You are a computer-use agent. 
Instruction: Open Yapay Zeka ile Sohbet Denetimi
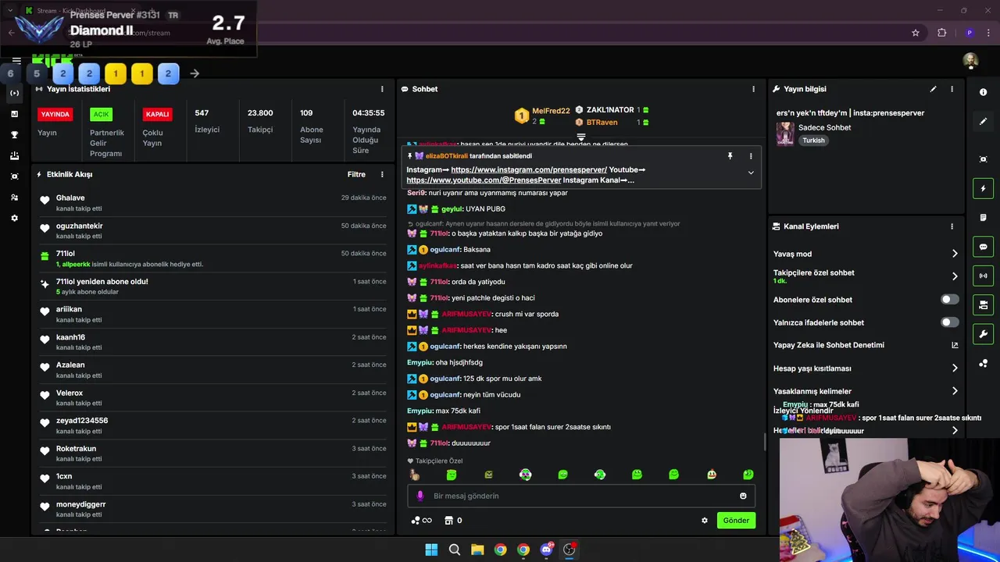click(x=866, y=345)
